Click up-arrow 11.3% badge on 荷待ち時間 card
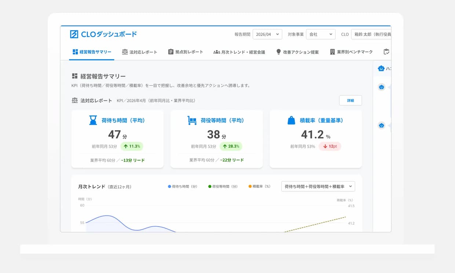 point(132,146)
